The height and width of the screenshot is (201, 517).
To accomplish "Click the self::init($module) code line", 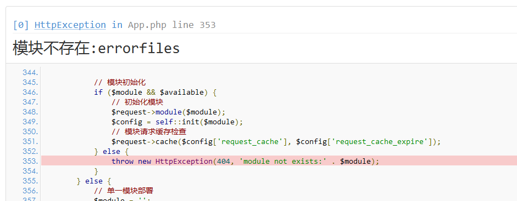I will click(177, 122).
